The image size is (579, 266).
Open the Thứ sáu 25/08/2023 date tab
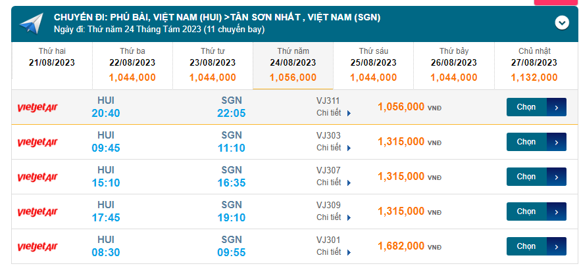click(x=373, y=64)
